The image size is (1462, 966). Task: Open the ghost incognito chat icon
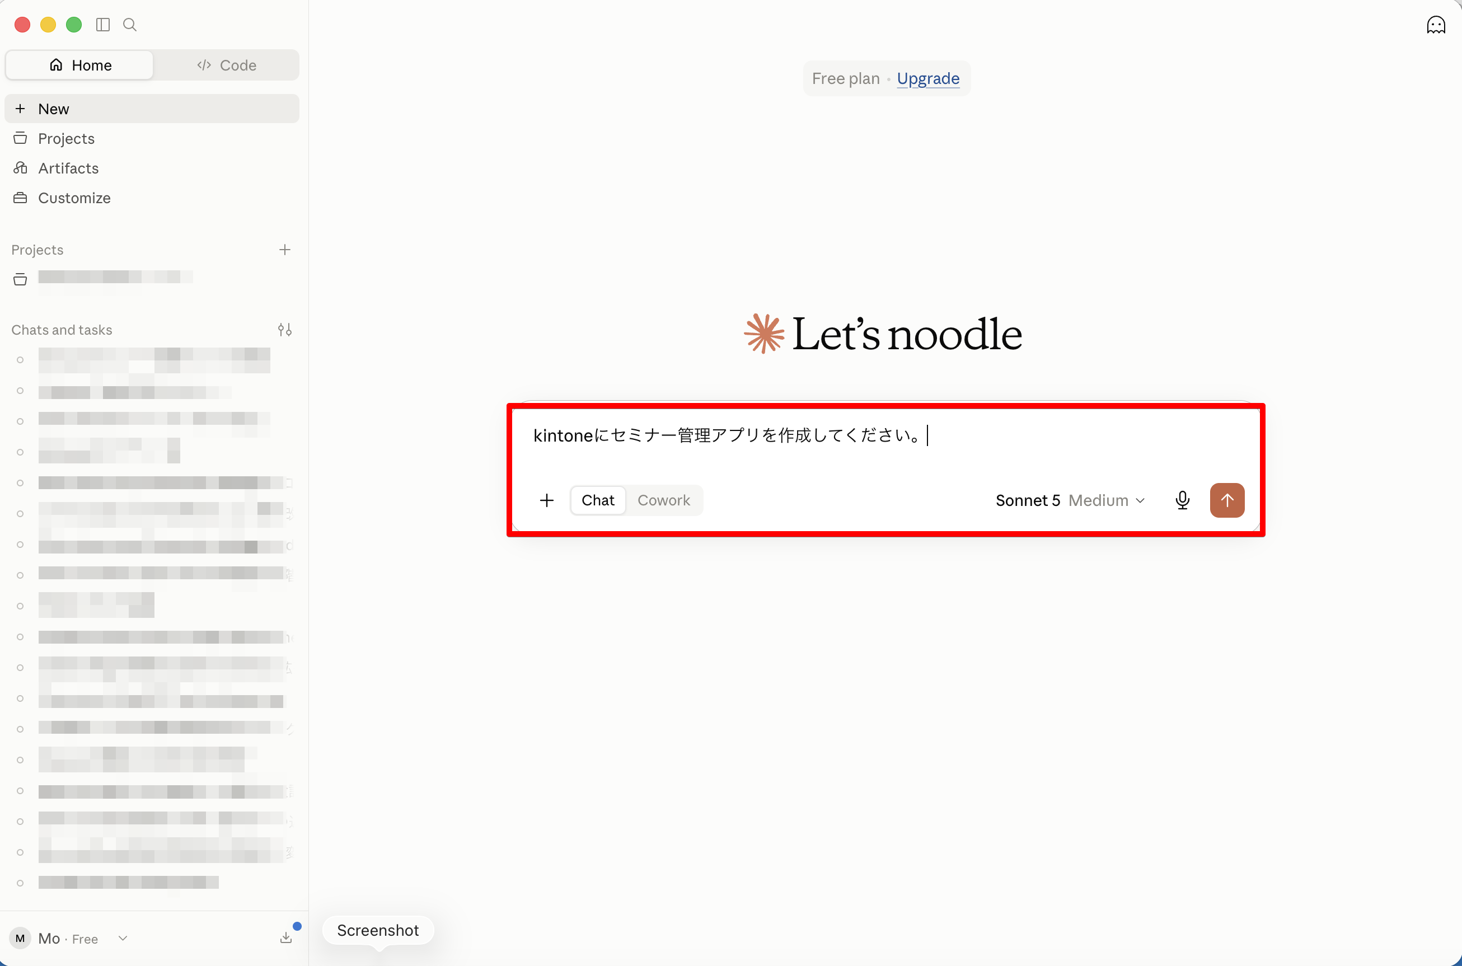tap(1436, 25)
